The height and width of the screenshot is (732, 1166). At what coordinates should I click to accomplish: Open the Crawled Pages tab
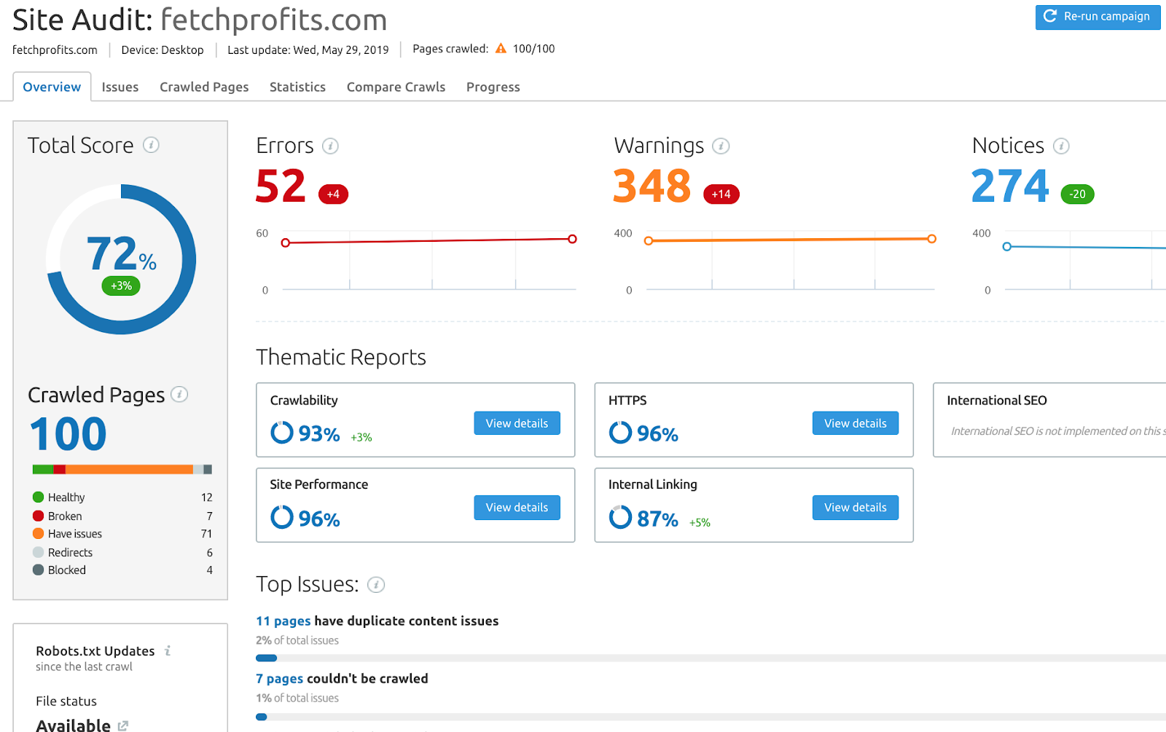pos(204,87)
